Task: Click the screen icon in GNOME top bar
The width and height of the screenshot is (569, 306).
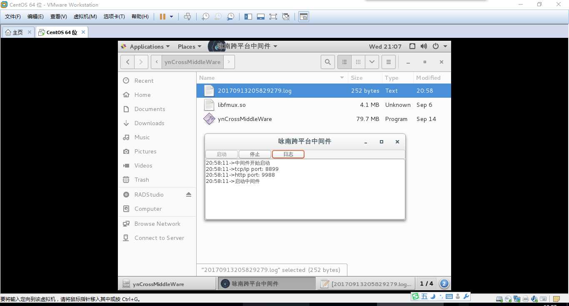Action: pos(412,46)
